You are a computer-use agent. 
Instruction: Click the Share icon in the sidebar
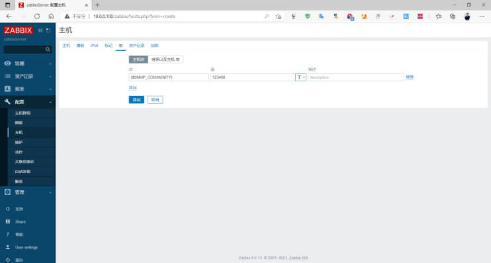8,222
